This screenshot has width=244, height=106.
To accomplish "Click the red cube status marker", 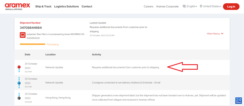I will [19, 67].
